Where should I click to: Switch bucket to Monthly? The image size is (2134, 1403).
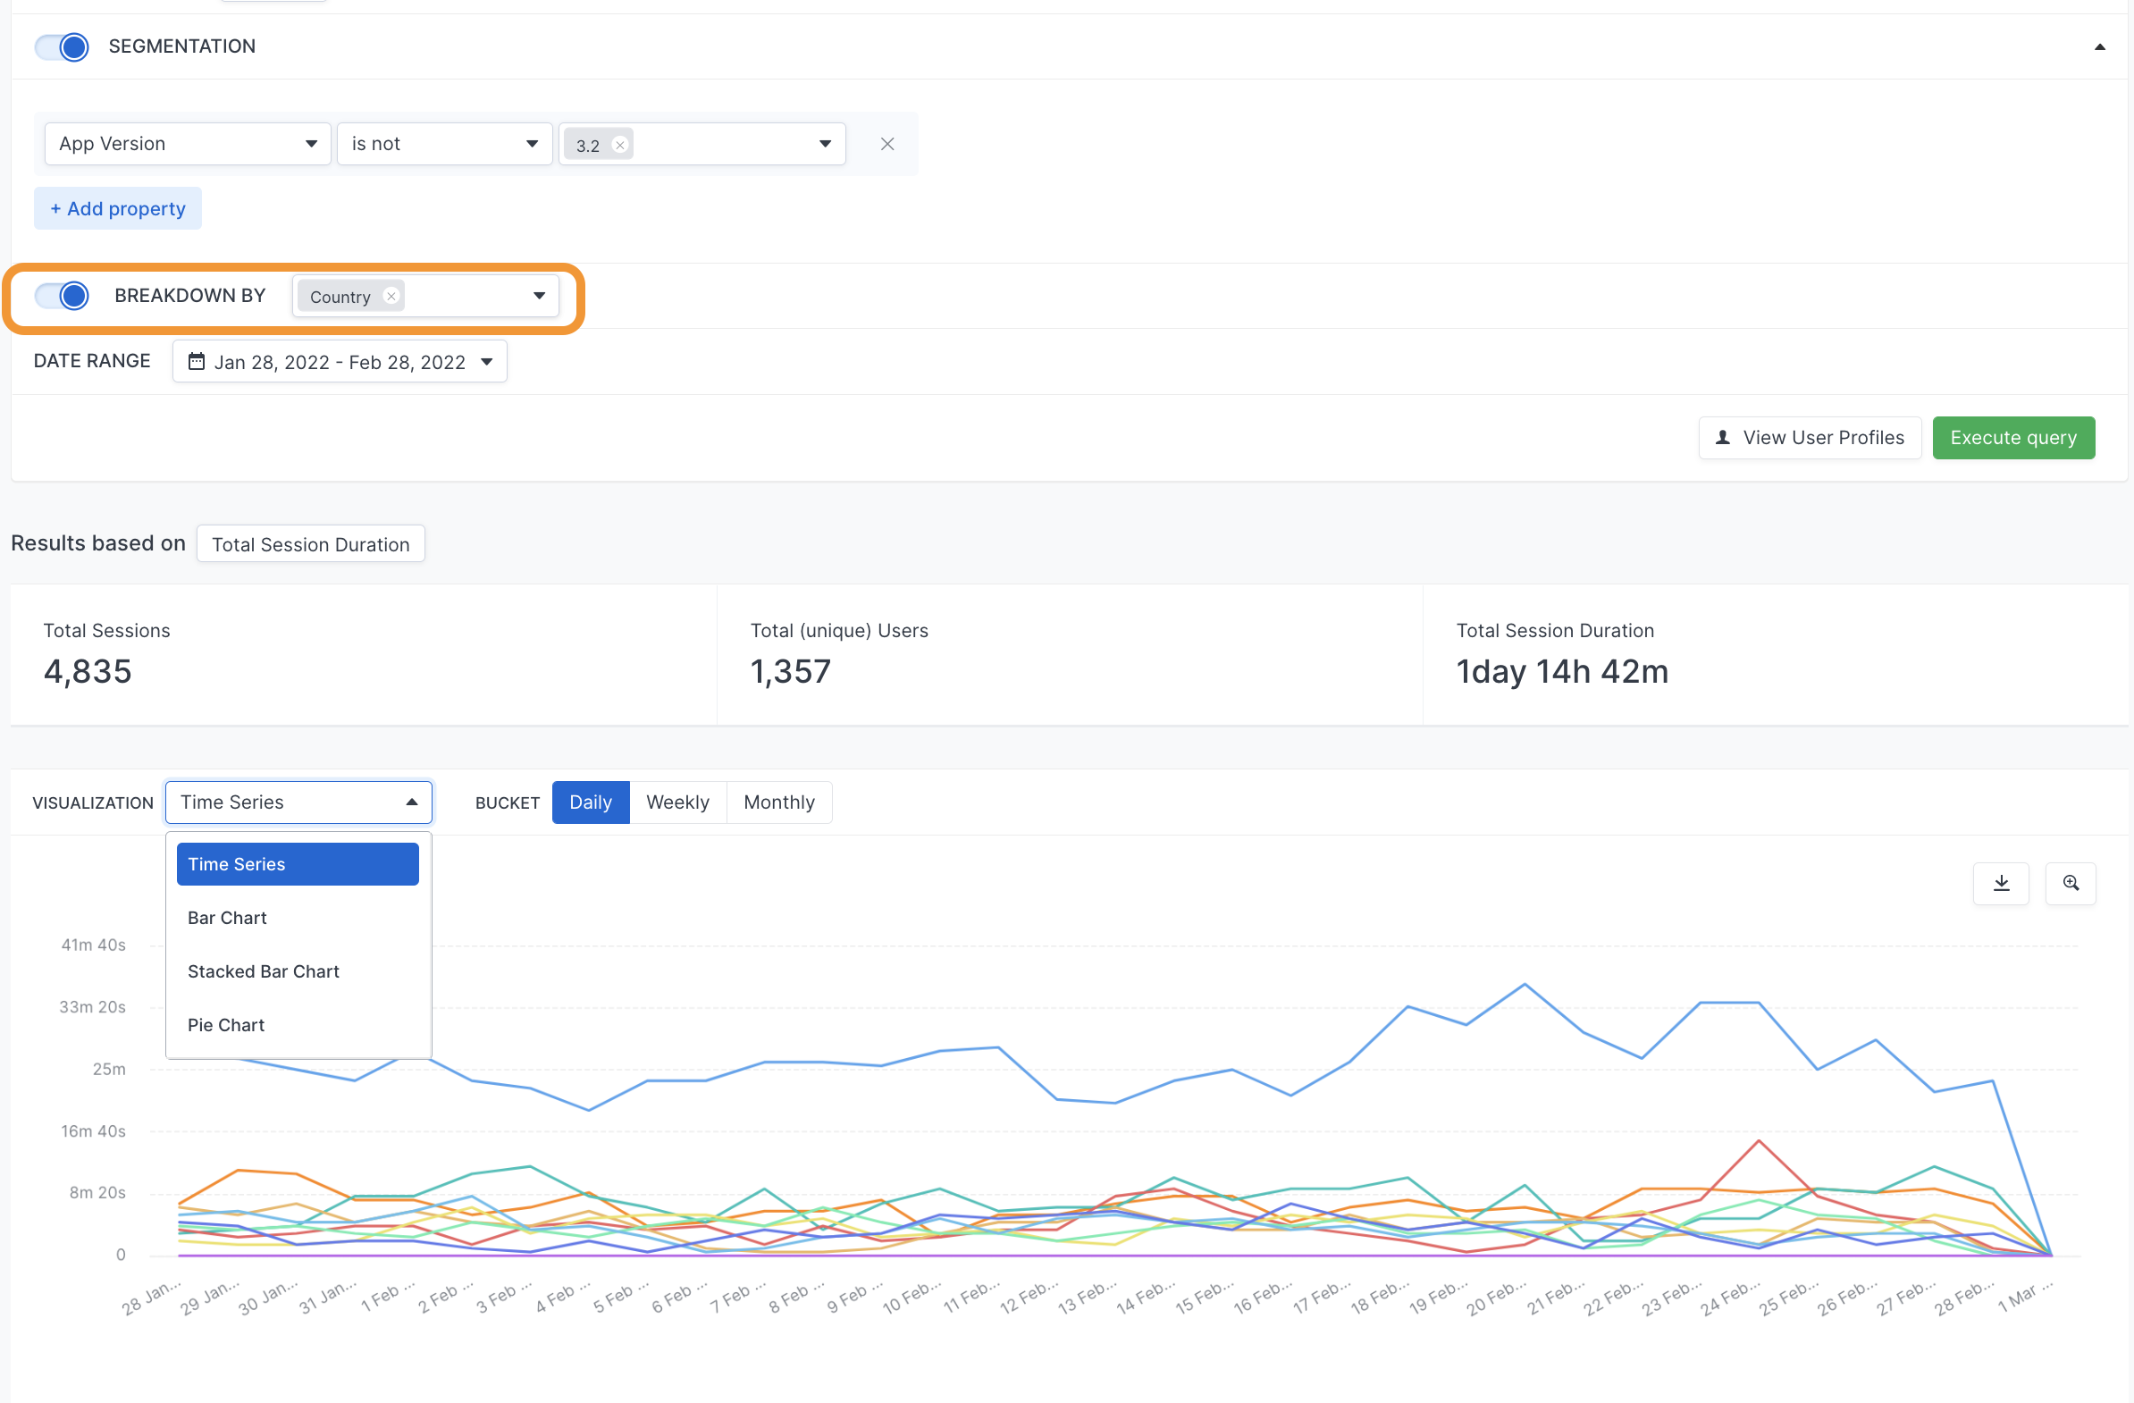(x=779, y=802)
